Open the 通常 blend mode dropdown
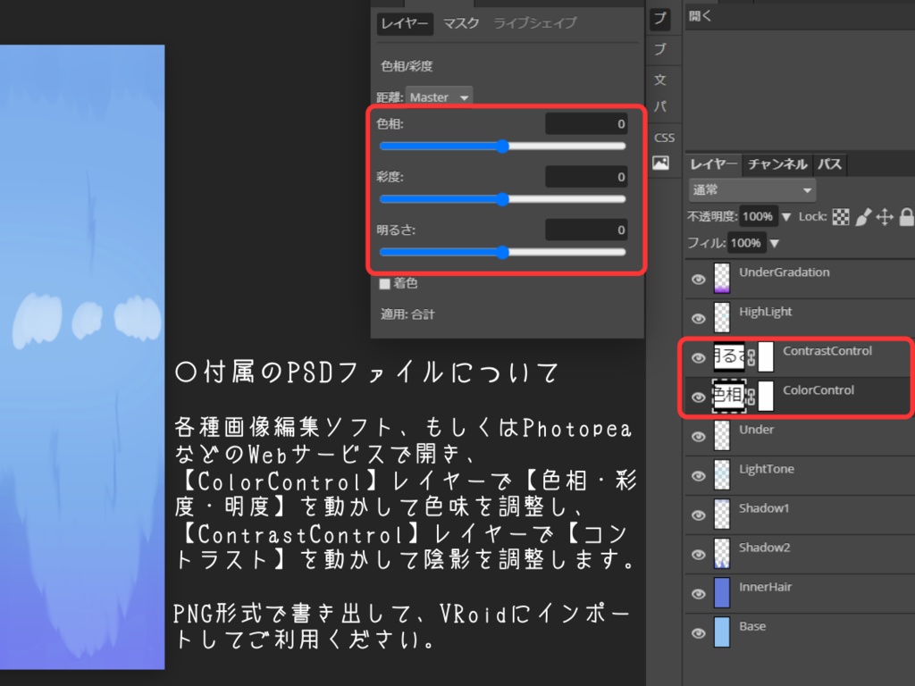Screen dimensions: 915x686 point(751,189)
